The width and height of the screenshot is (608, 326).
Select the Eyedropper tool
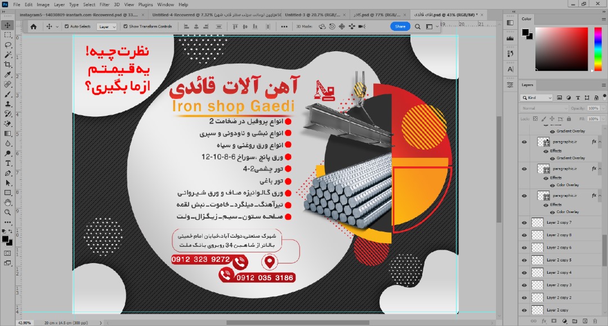tap(8, 75)
